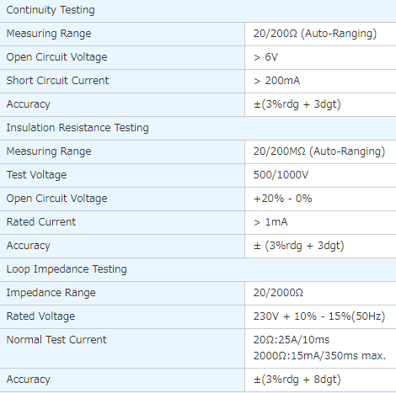Select the 20/200MΩ (Auto-Ranging) value
Screen dimensions: 396x393
click(319, 151)
